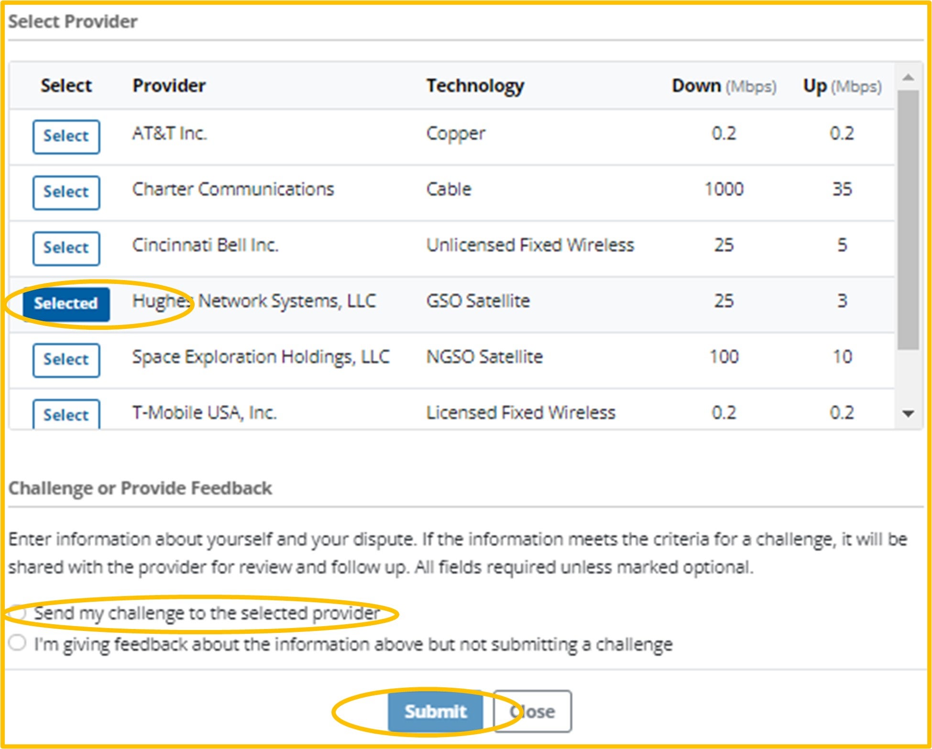Click the Select column header
This screenshot has width=932, height=749.
(66, 86)
